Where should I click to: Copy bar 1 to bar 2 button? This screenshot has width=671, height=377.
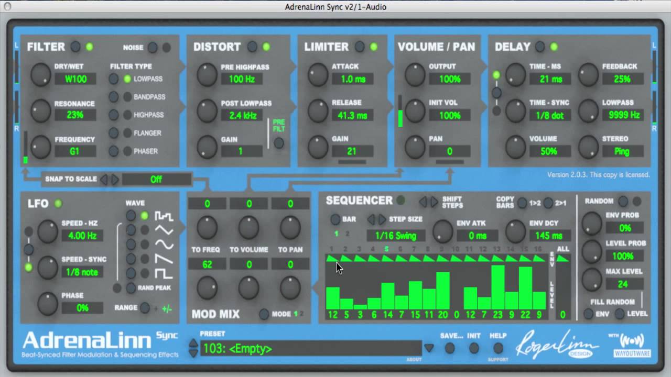(522, 203)
